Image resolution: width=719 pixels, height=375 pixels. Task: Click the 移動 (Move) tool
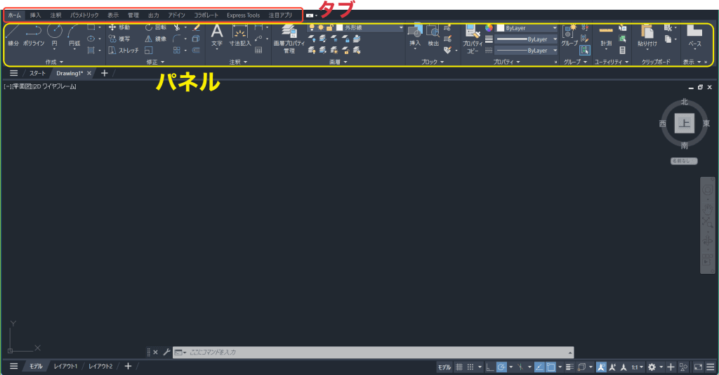(119, 27)
